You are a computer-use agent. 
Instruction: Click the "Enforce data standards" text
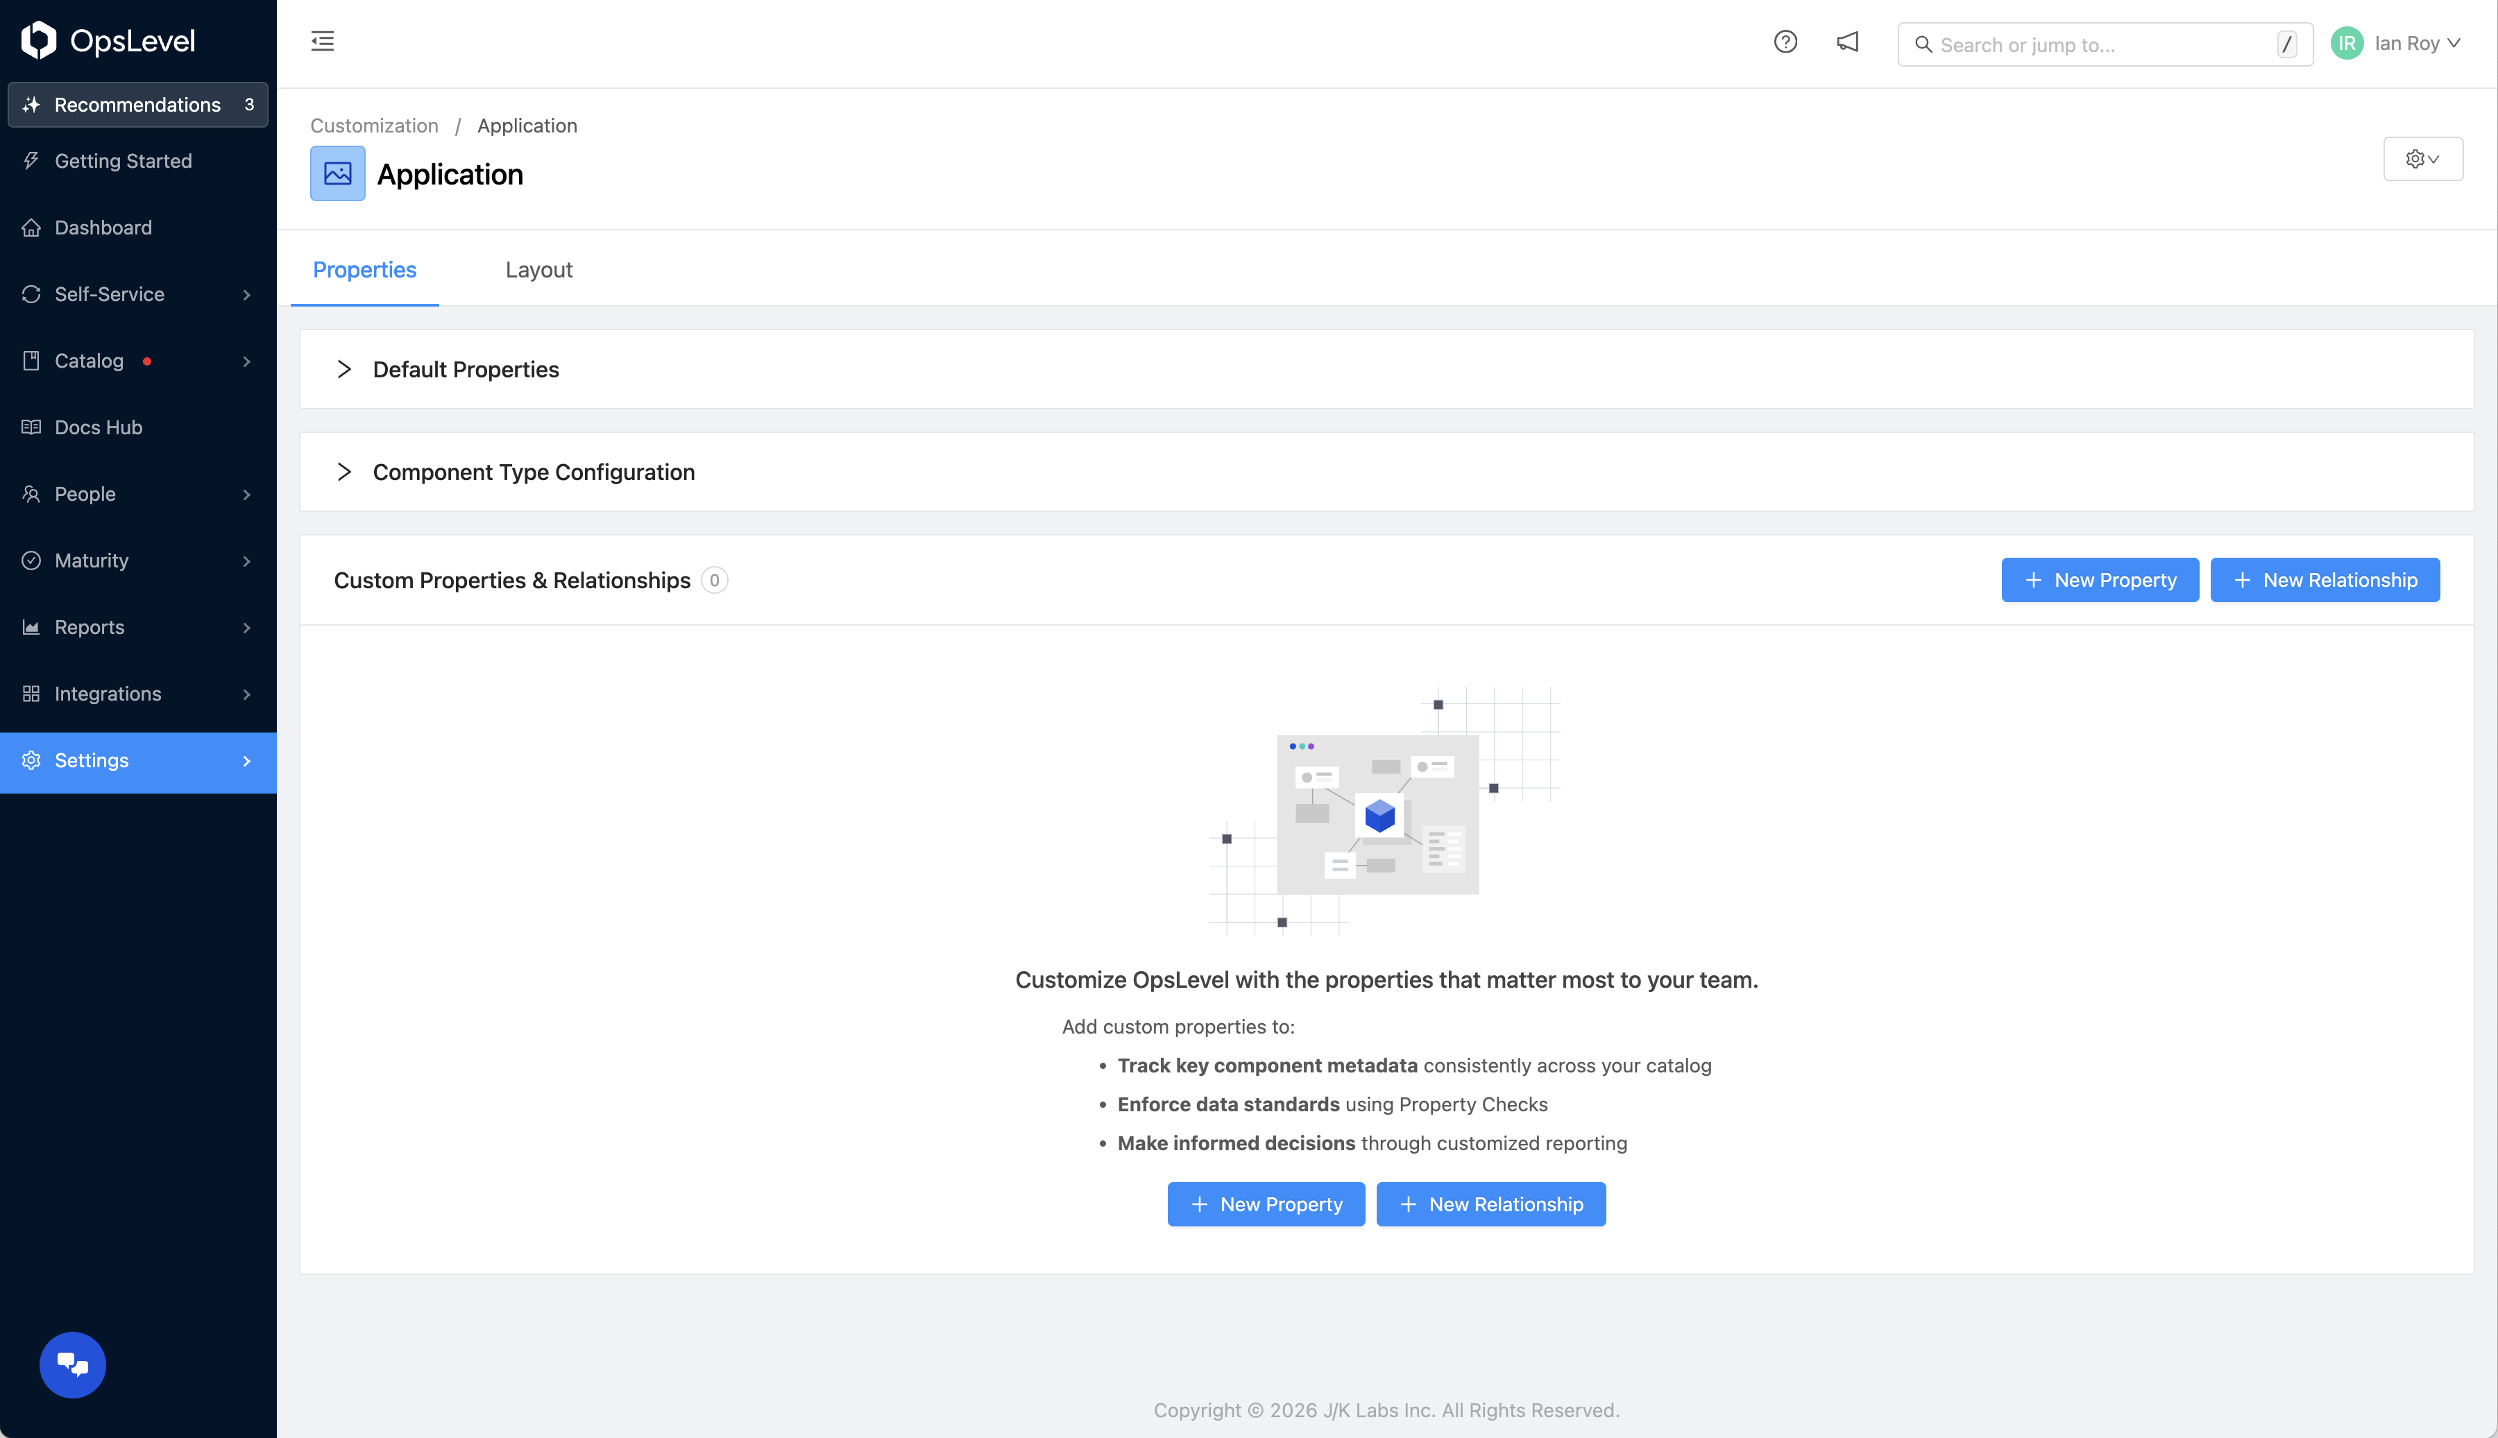[x=1229, y=1104]
